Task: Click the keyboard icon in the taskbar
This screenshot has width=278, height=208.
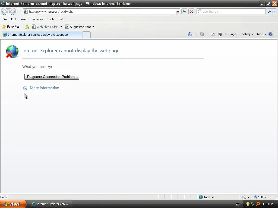Action: pos(238,204)
